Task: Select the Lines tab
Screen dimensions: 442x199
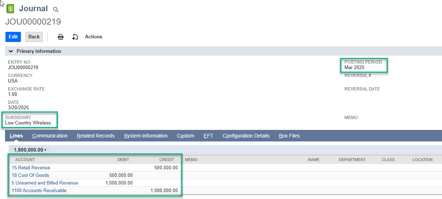Action: 16,136
